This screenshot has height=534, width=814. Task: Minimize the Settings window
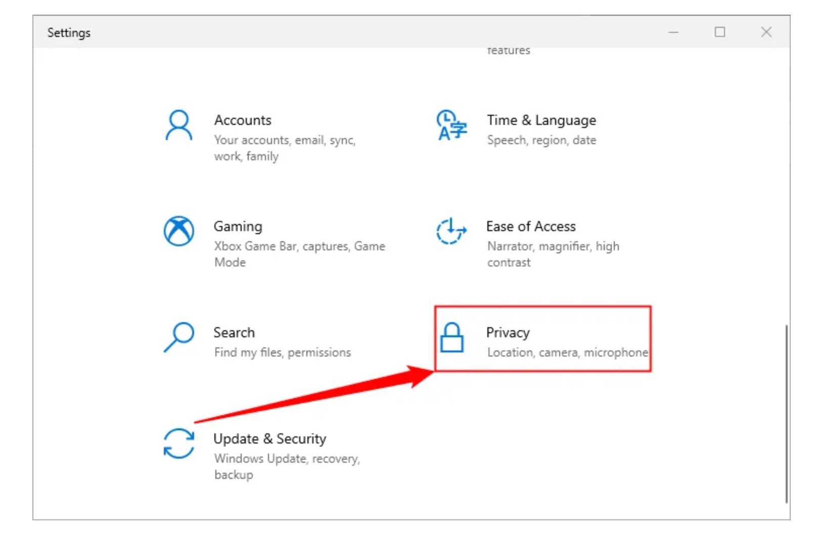coord(673,32)
